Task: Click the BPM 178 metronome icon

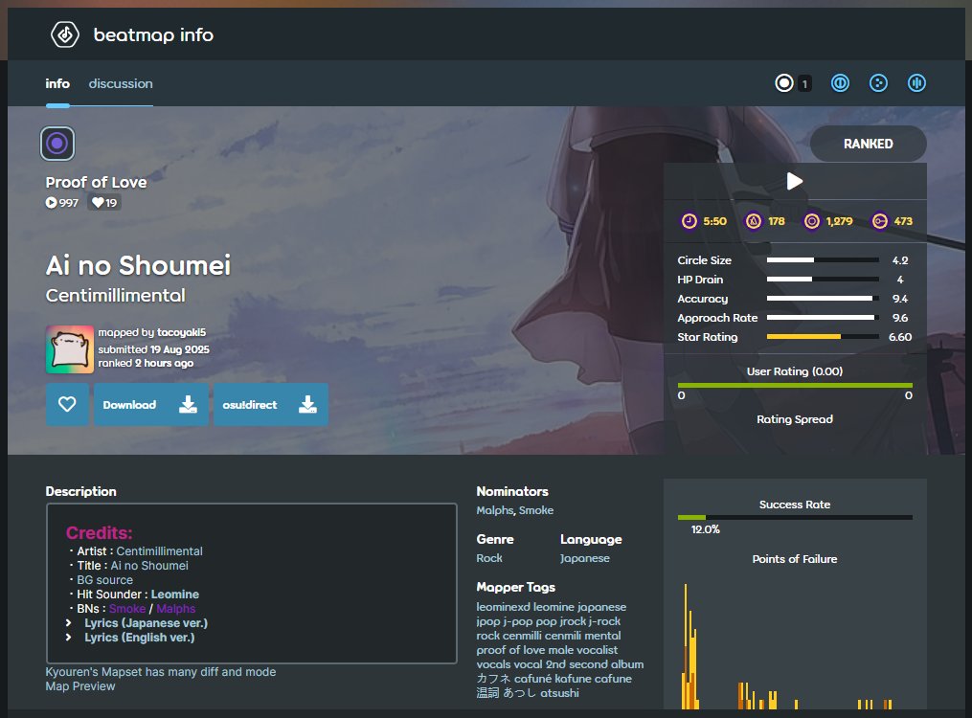Action: pos(753,221)
